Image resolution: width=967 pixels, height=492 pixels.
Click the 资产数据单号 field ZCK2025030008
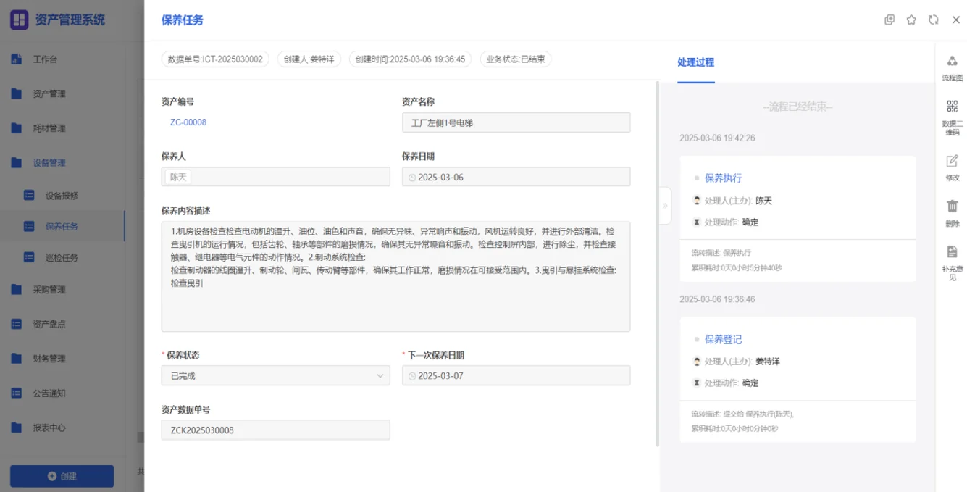275,430
